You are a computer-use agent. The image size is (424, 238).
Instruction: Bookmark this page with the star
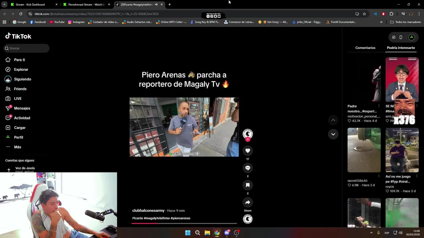coord(364,14)
